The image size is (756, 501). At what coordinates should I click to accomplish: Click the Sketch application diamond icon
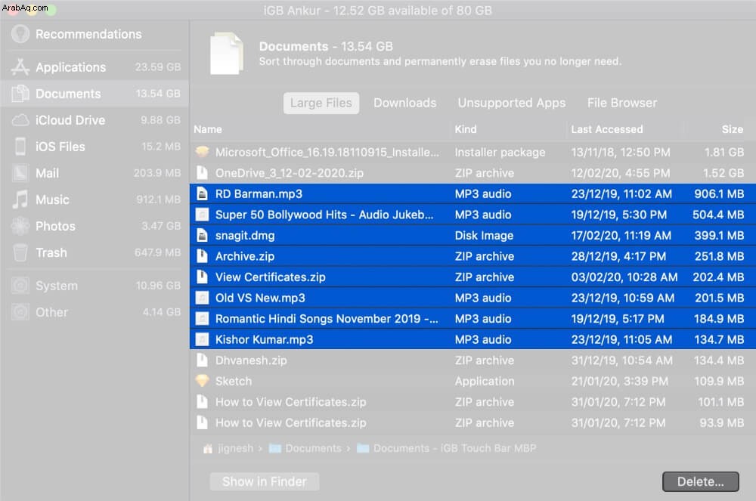202,381
